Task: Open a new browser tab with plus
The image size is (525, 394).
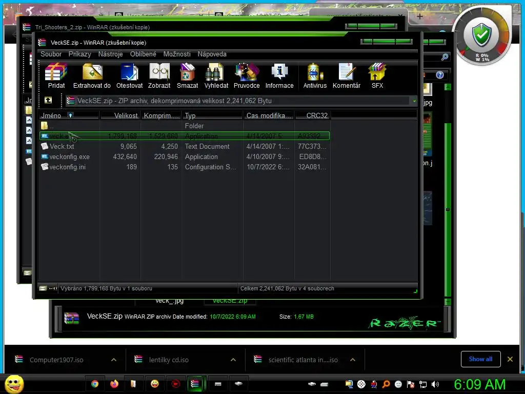Action: (420, 16)
